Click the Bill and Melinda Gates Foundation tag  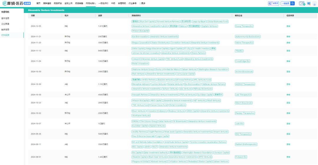(x=148, y=142)
